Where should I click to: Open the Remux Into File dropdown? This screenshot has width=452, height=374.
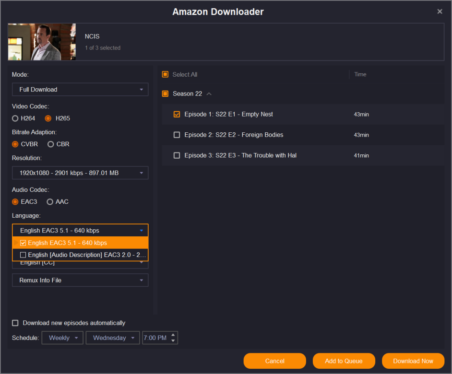point(80,280)
